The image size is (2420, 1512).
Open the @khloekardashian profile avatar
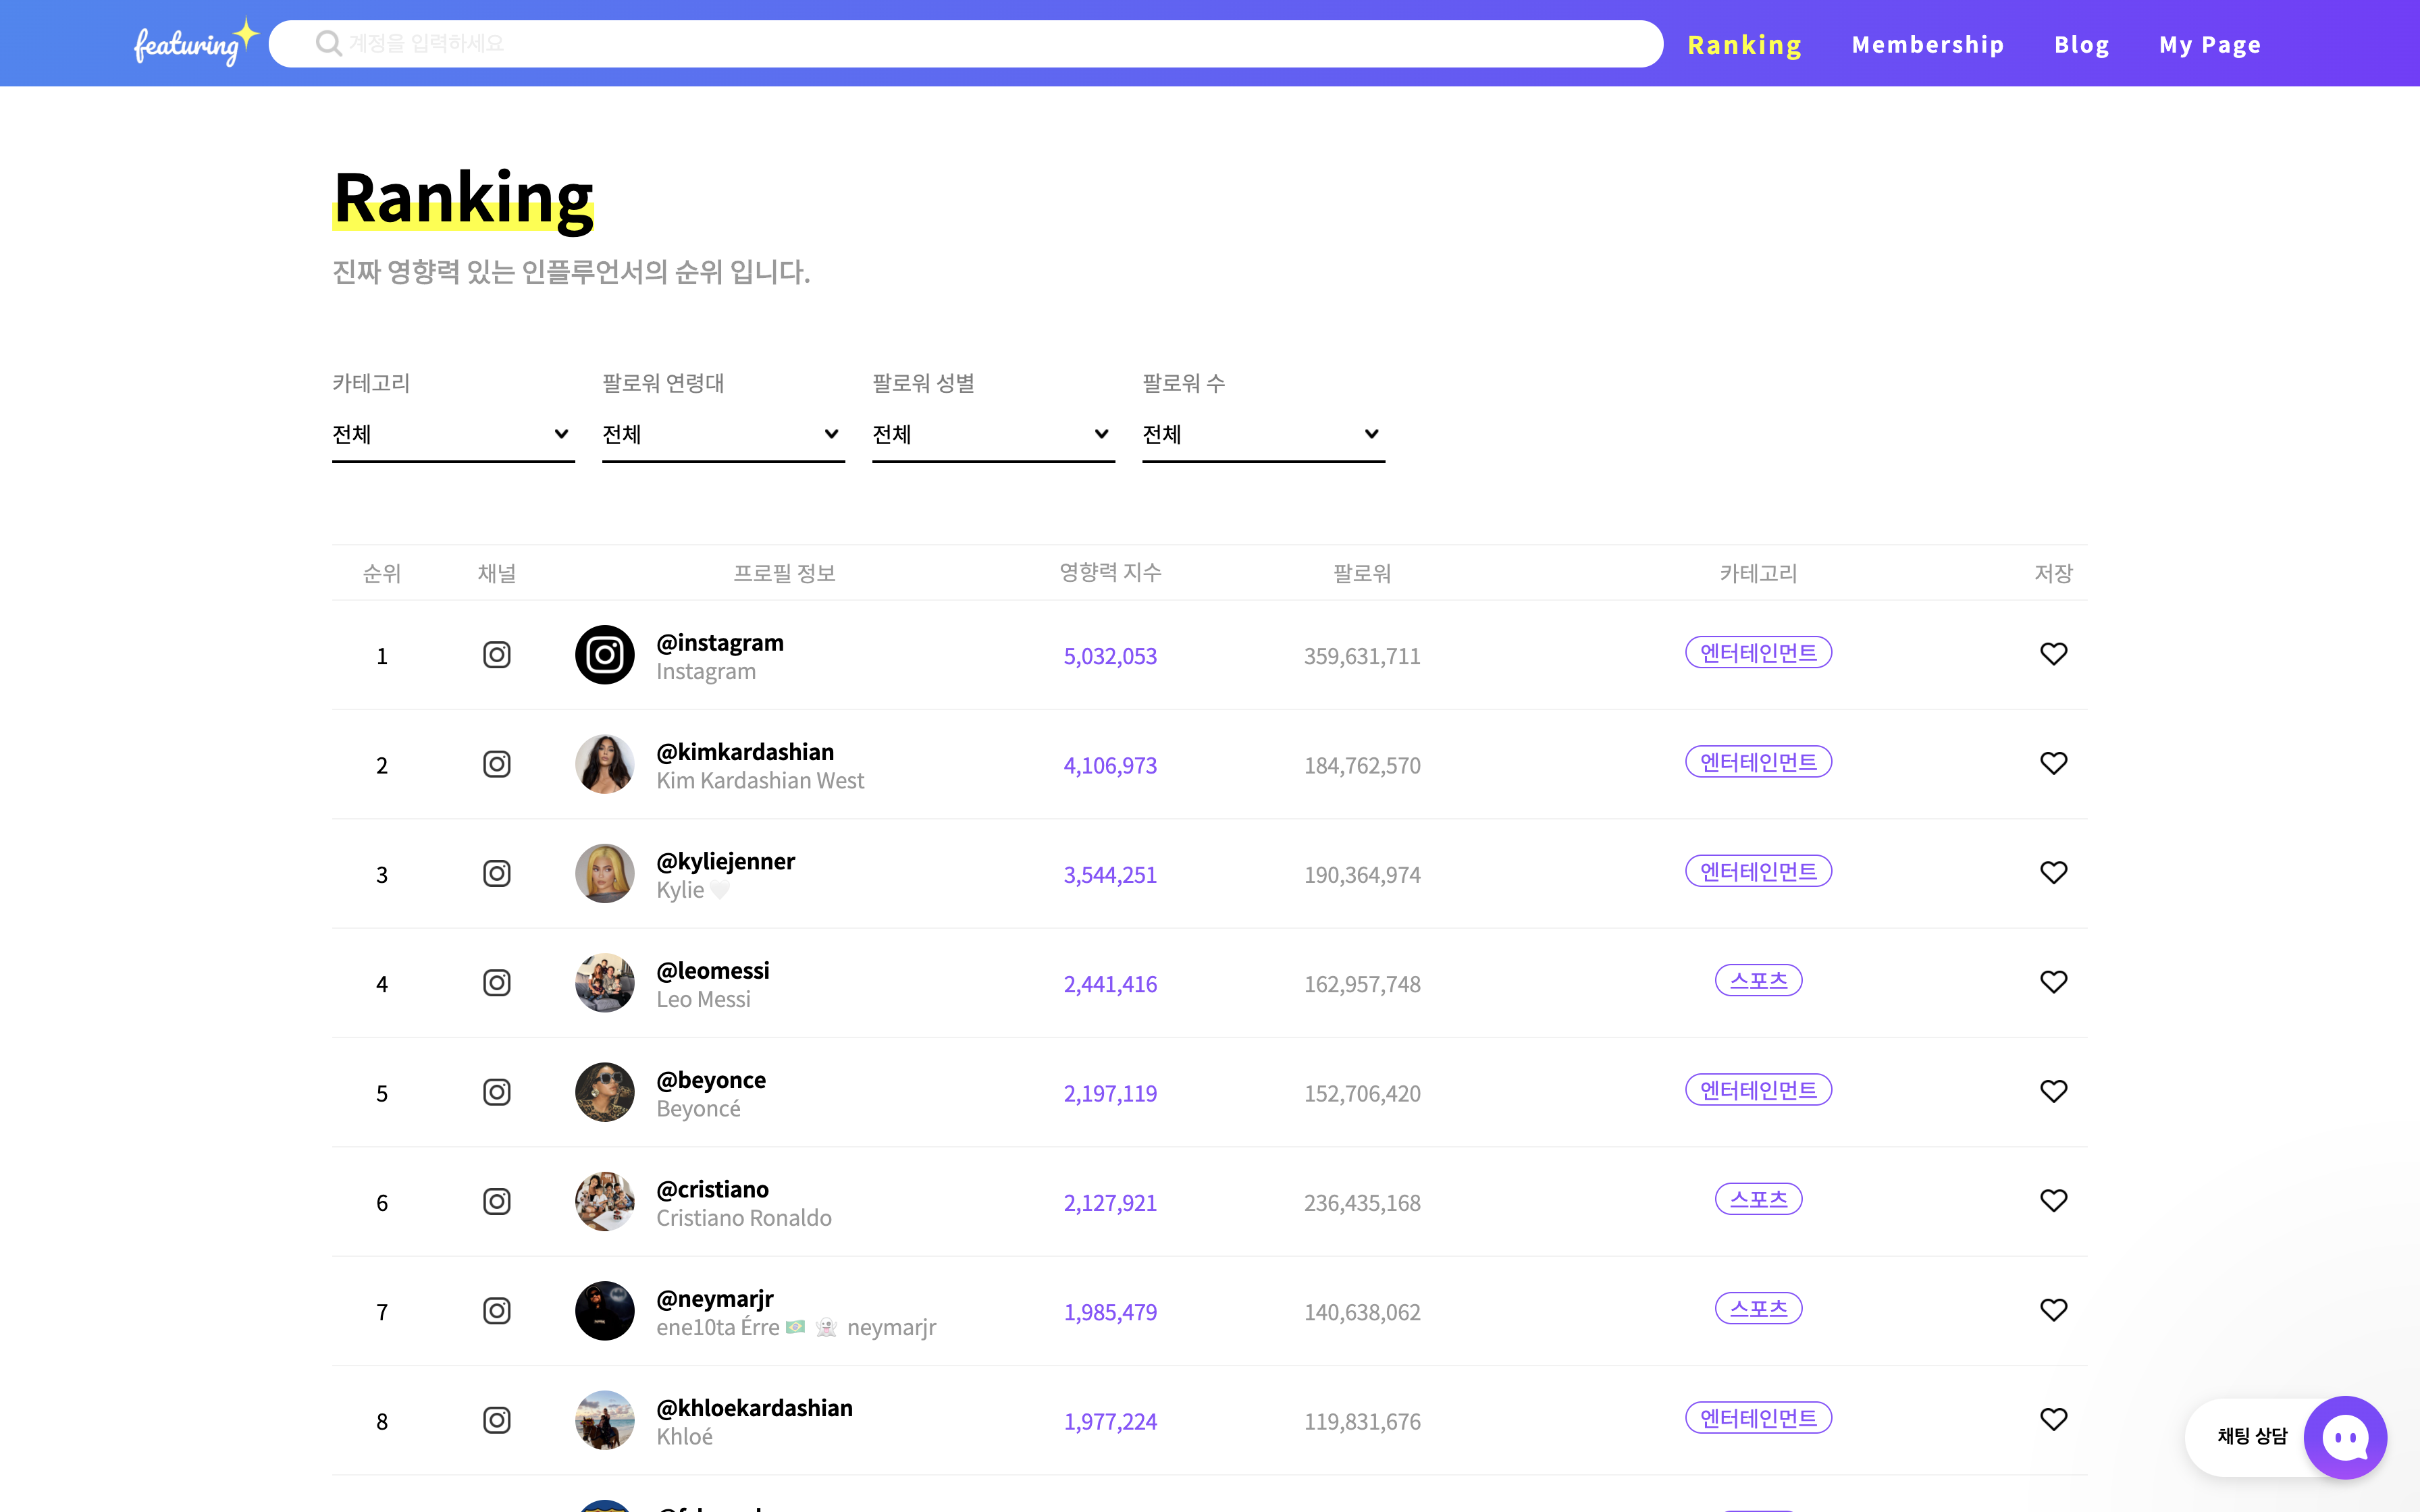click(605, 1421)
